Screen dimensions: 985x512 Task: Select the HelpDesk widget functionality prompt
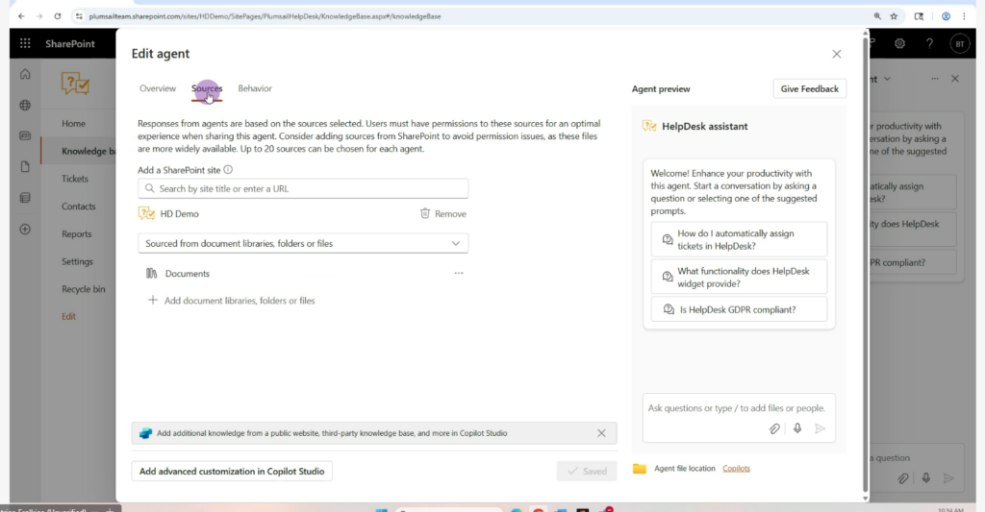click(x=739, y=277)
